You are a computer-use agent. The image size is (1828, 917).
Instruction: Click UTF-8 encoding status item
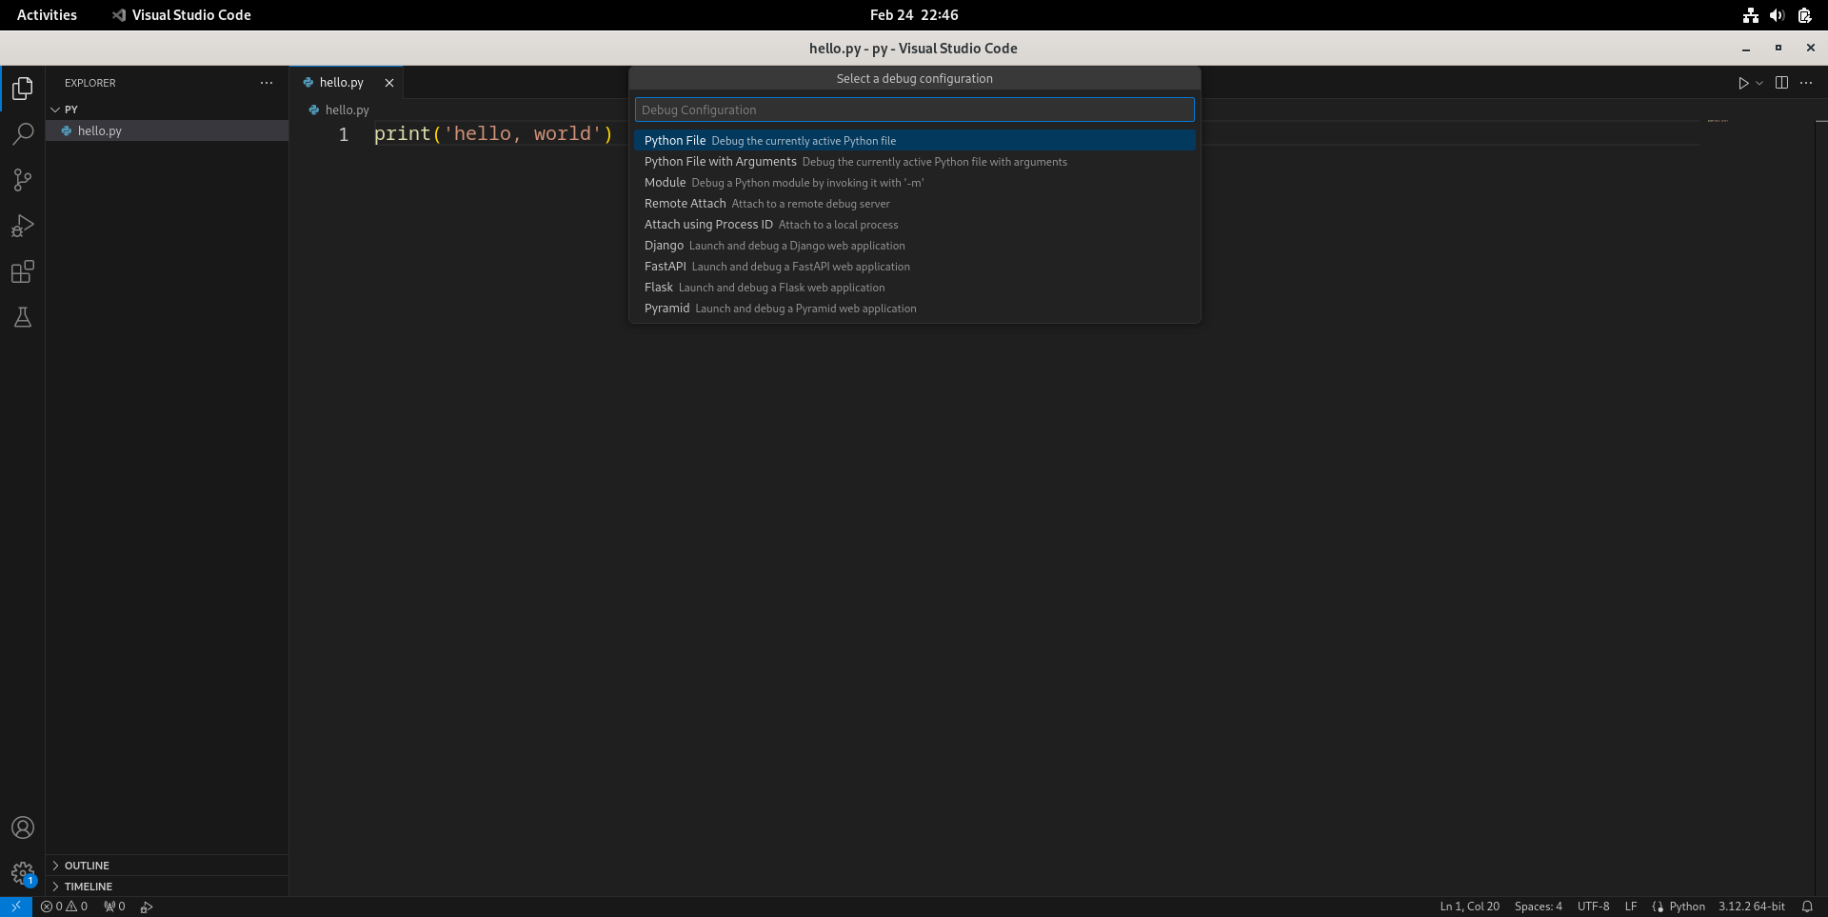(x=1593, y=907)
